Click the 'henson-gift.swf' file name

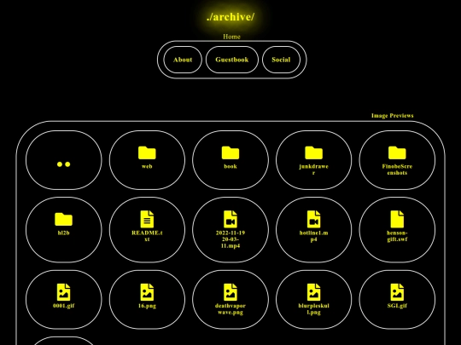tap(397, 236)
